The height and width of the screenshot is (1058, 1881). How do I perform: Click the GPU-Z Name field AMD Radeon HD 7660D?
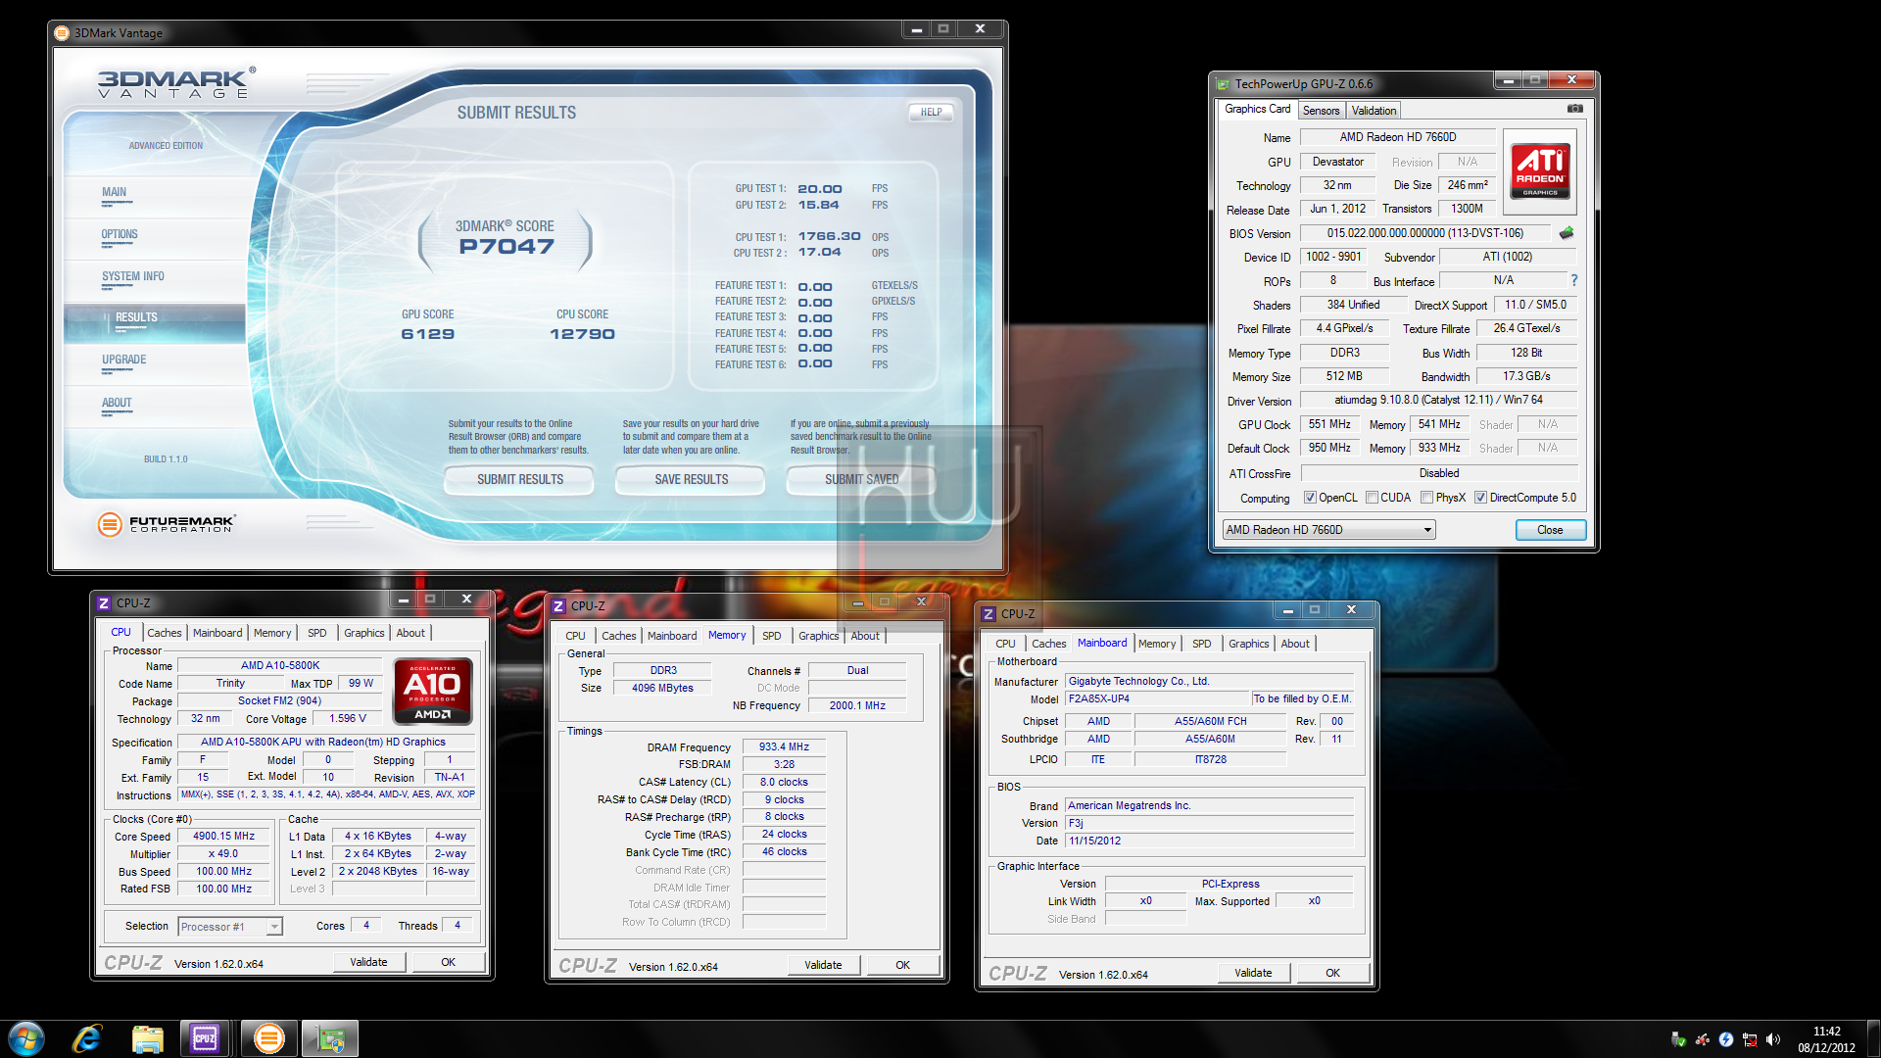(x=1397, y=137)
